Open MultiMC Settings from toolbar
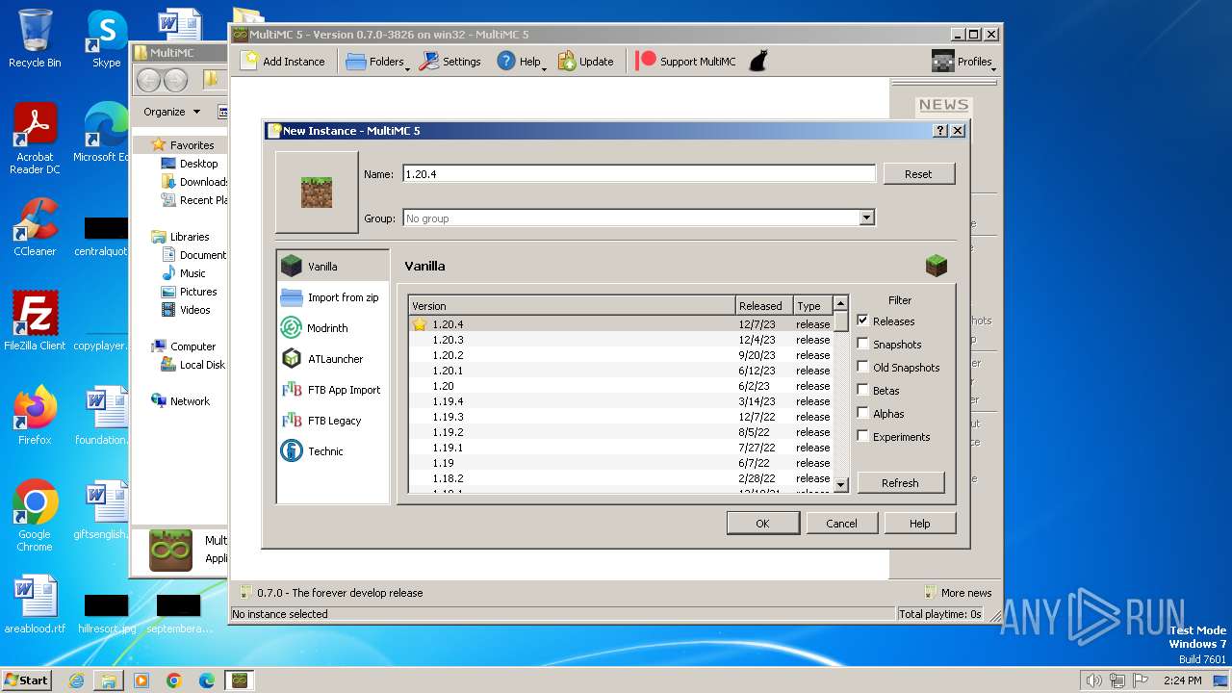 (x=450, y=61)
